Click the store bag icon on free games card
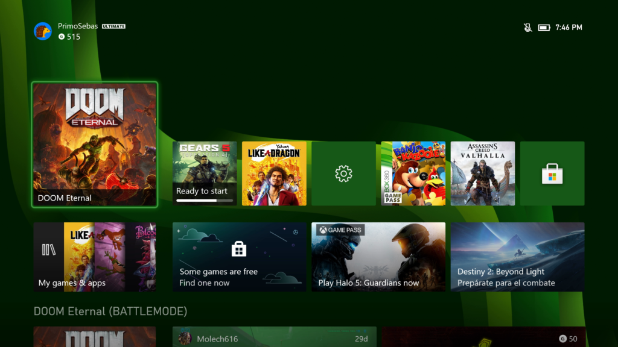The height and width of the screenshot is (347, 618). click(239, 249)
